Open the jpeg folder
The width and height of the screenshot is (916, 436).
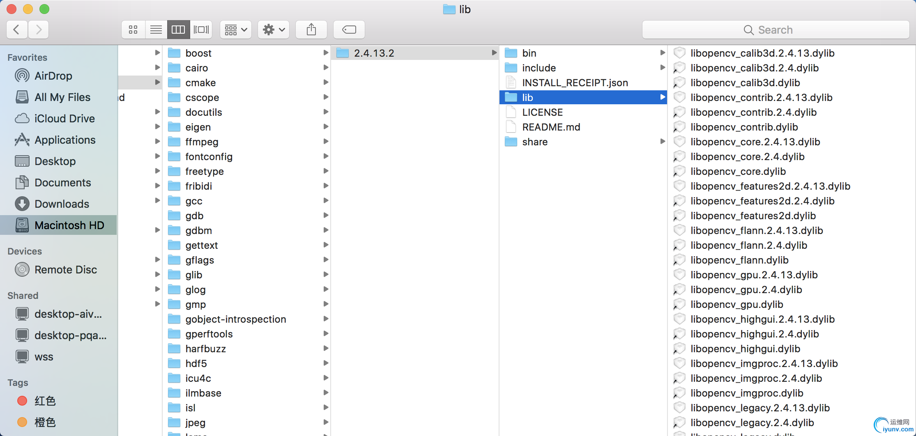[246, 422]
